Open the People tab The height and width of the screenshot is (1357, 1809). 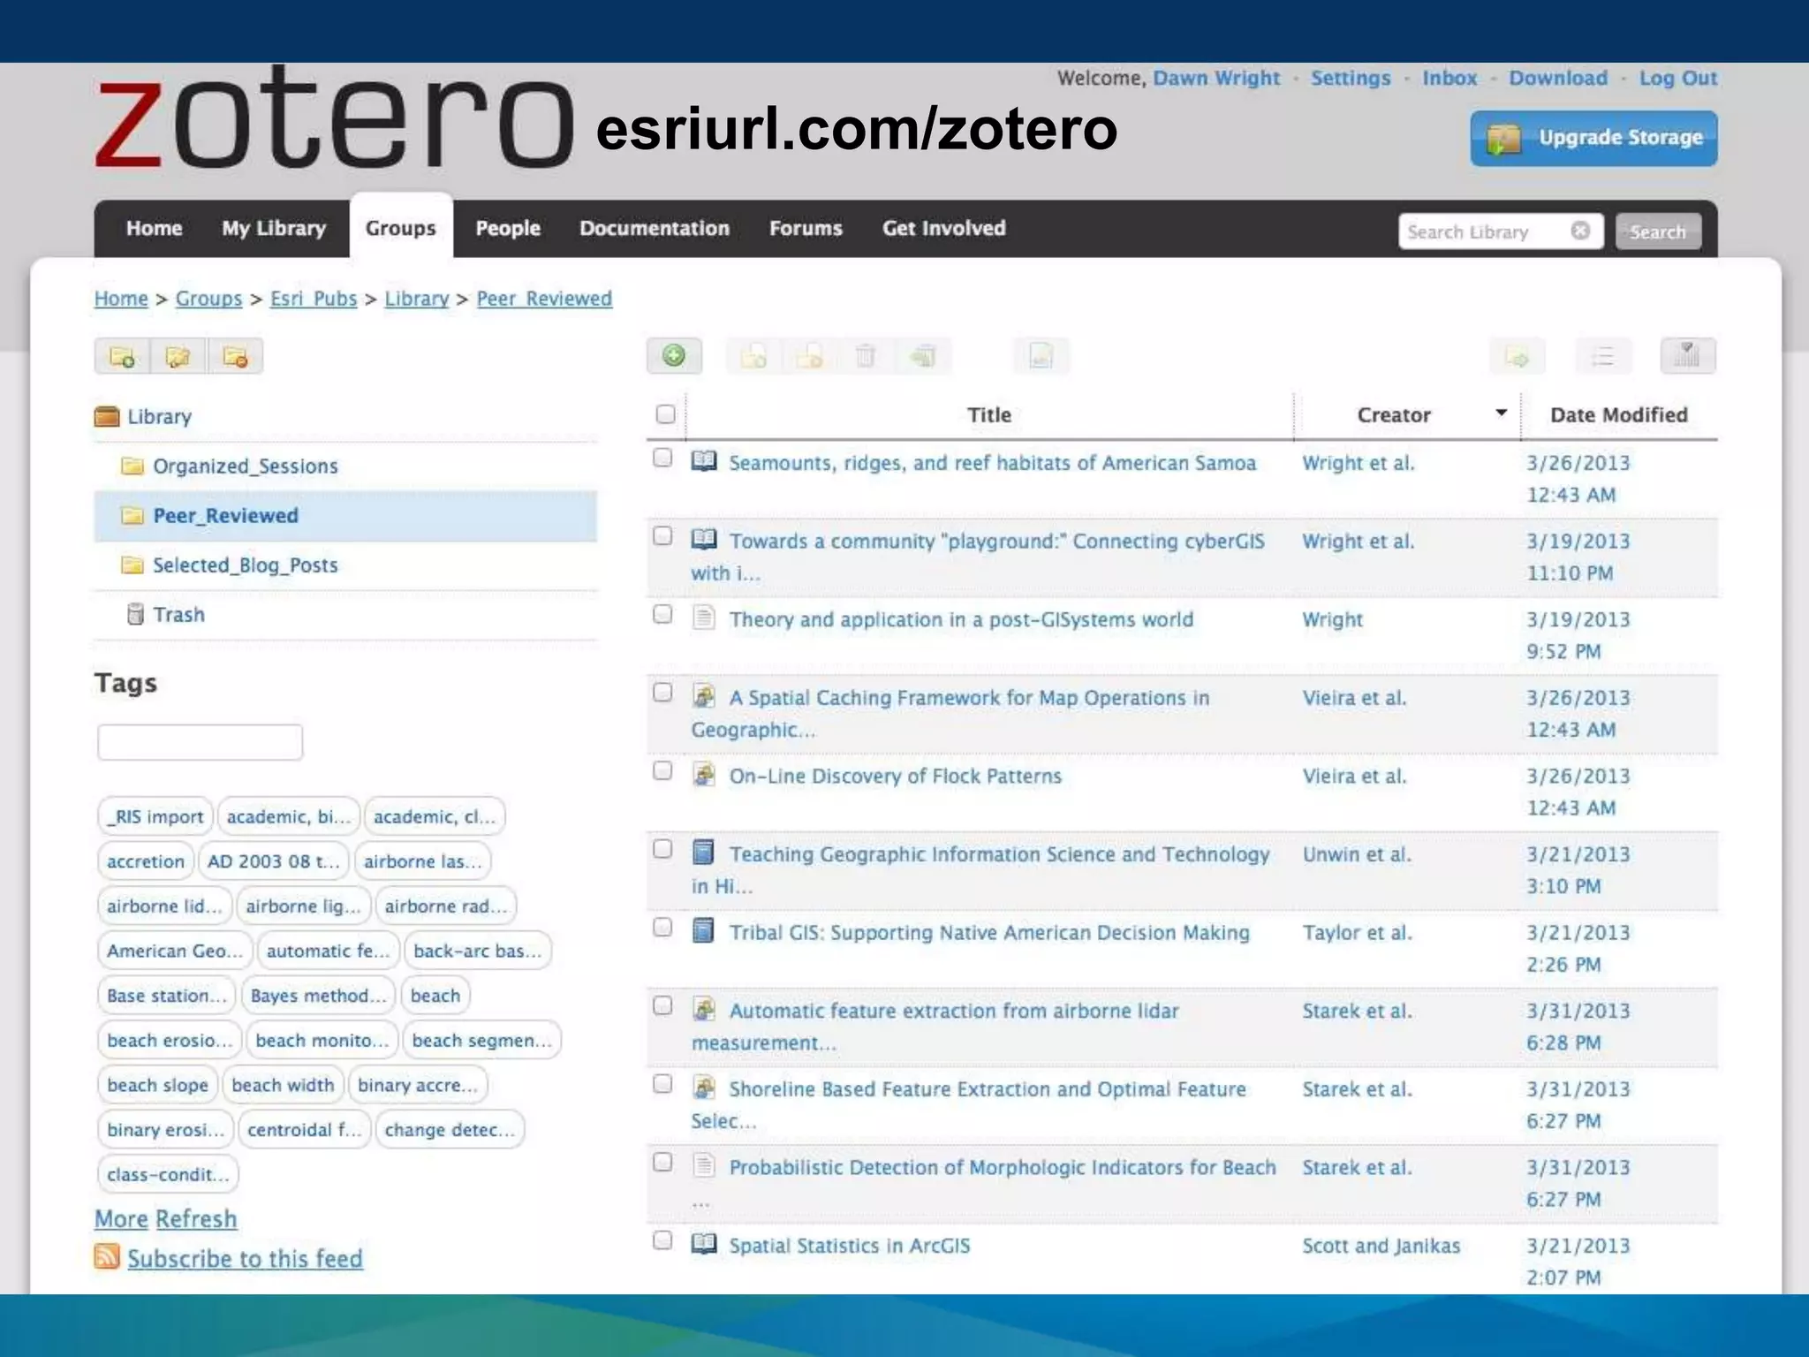(508, 228)
